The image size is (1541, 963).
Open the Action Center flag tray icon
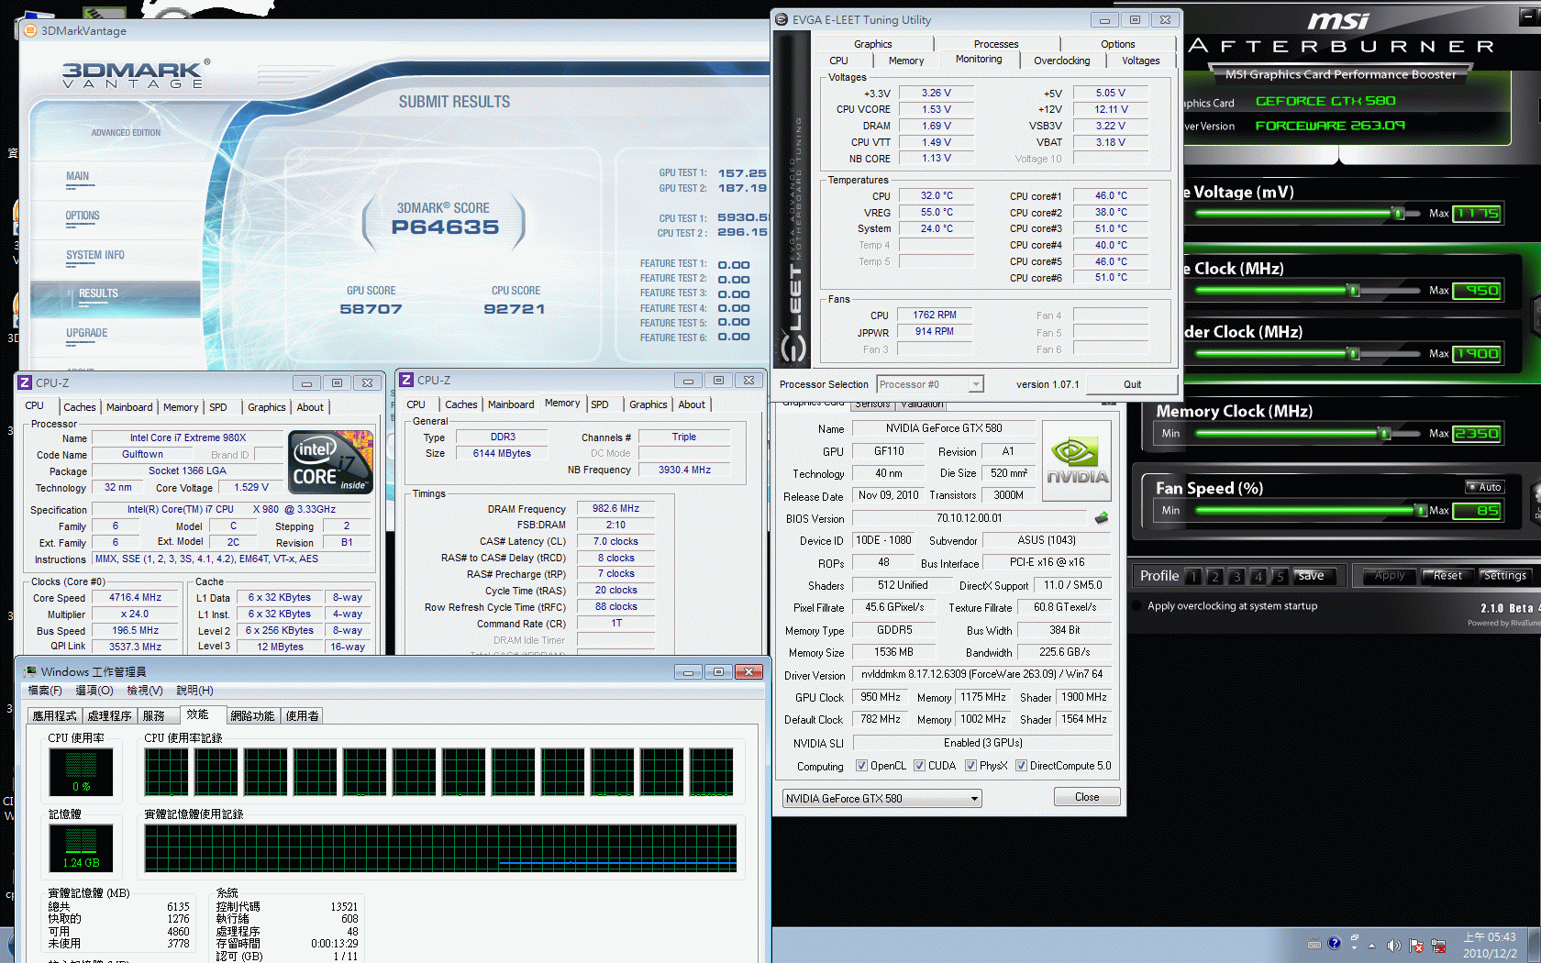click(1416, 946)
